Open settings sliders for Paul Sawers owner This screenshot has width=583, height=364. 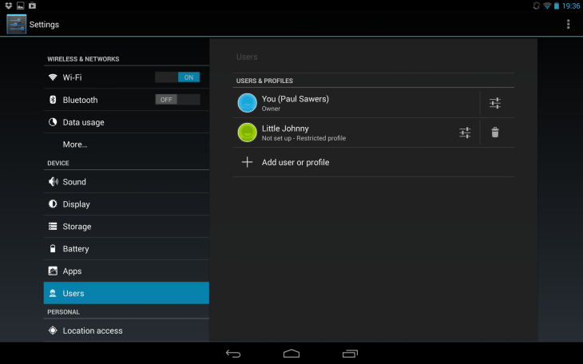coord(495,103)
